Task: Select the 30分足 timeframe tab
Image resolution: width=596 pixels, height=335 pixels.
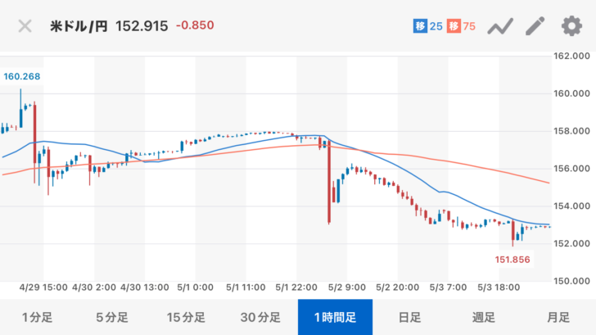Action: click(260, 317)
